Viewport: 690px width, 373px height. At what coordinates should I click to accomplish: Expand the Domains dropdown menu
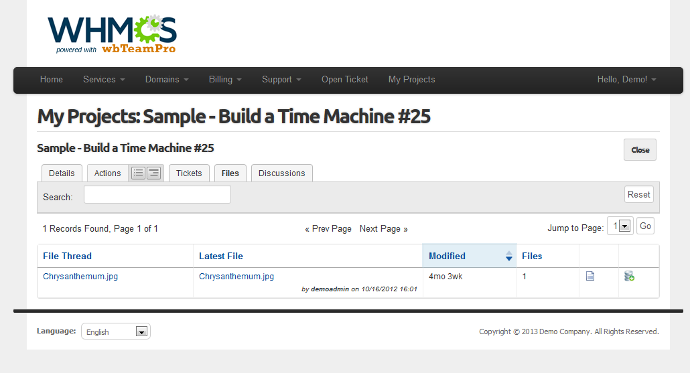167,80
